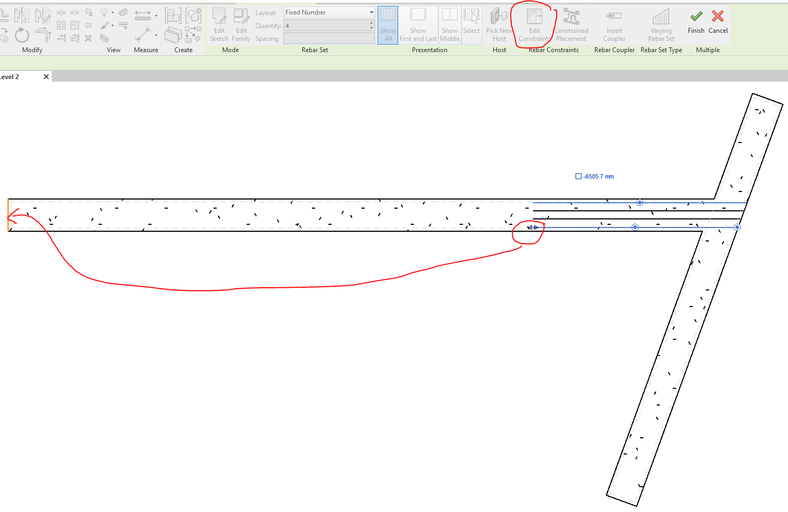The image size is (788, 512).
Task: Click Finish to complete the rebar set
Action: [x=695, y=24]
